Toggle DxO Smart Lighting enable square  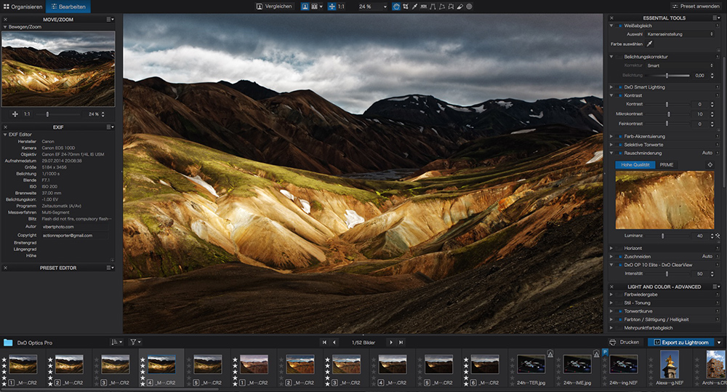(x=619, y=87)
